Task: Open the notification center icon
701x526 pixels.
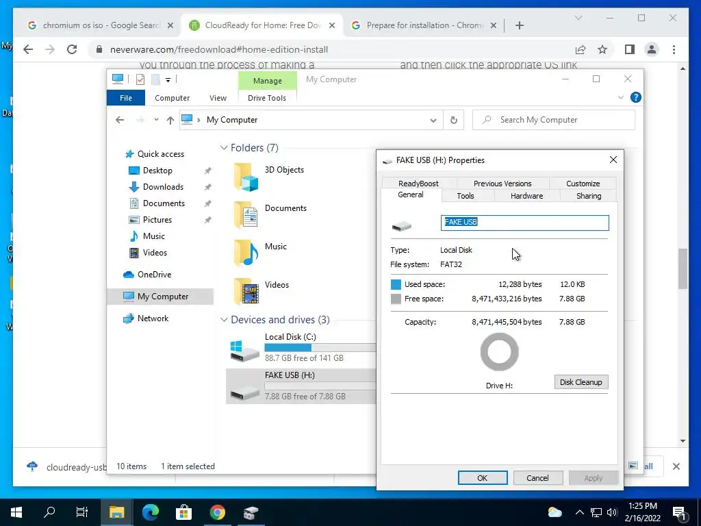Action: click(679, 513)
